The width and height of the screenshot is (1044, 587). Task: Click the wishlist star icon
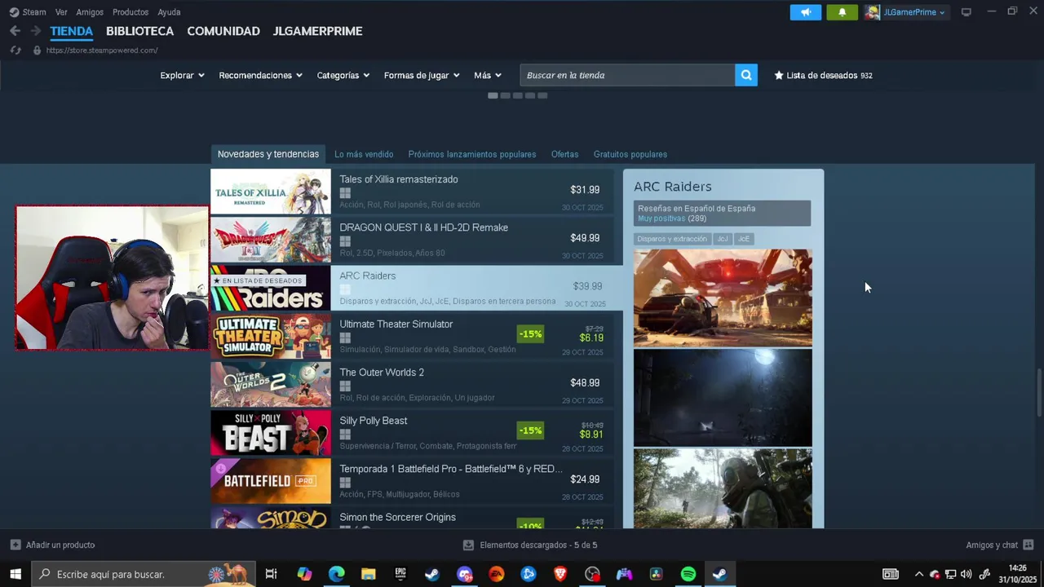pyautogui.click(x=779, y=75)
